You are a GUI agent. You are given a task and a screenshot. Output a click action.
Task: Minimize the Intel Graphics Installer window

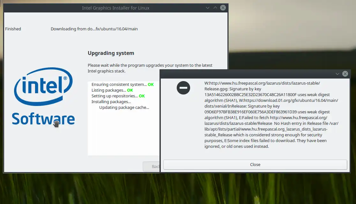(x=208, y=8)
